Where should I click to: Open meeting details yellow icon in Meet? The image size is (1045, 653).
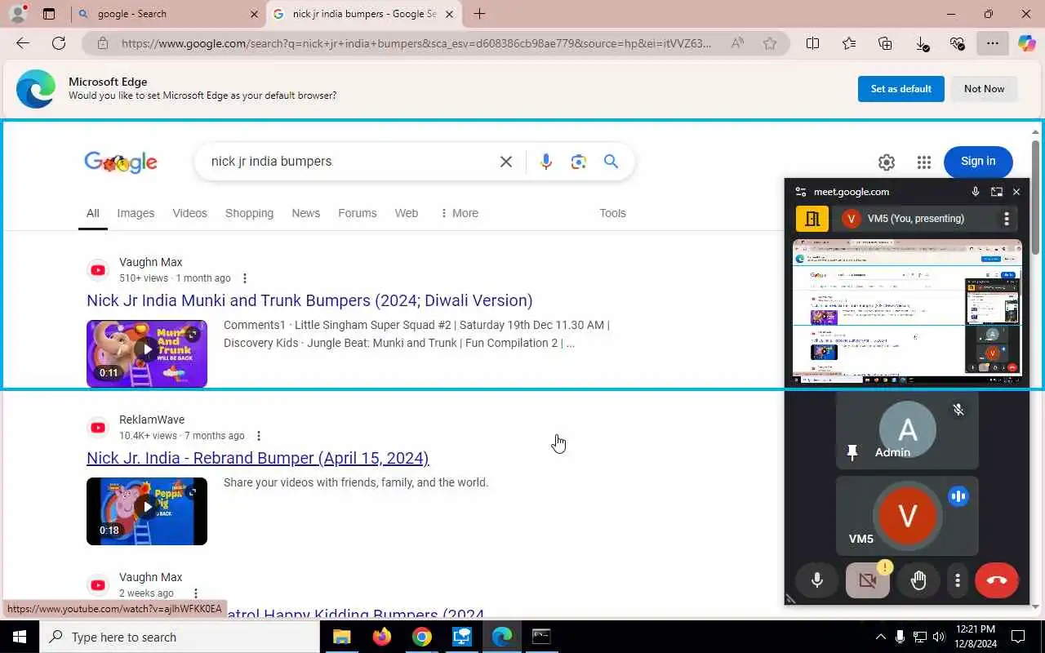coord(812,219)
